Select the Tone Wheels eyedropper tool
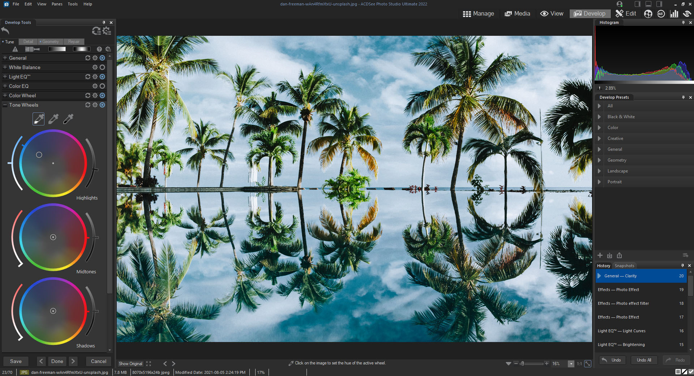The width and height of the screenshot is (694, 376). click(x=39, y=119)
